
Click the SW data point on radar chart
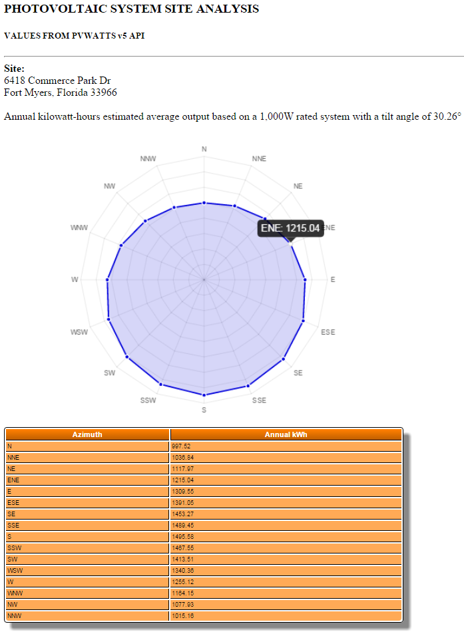point(127,358)
